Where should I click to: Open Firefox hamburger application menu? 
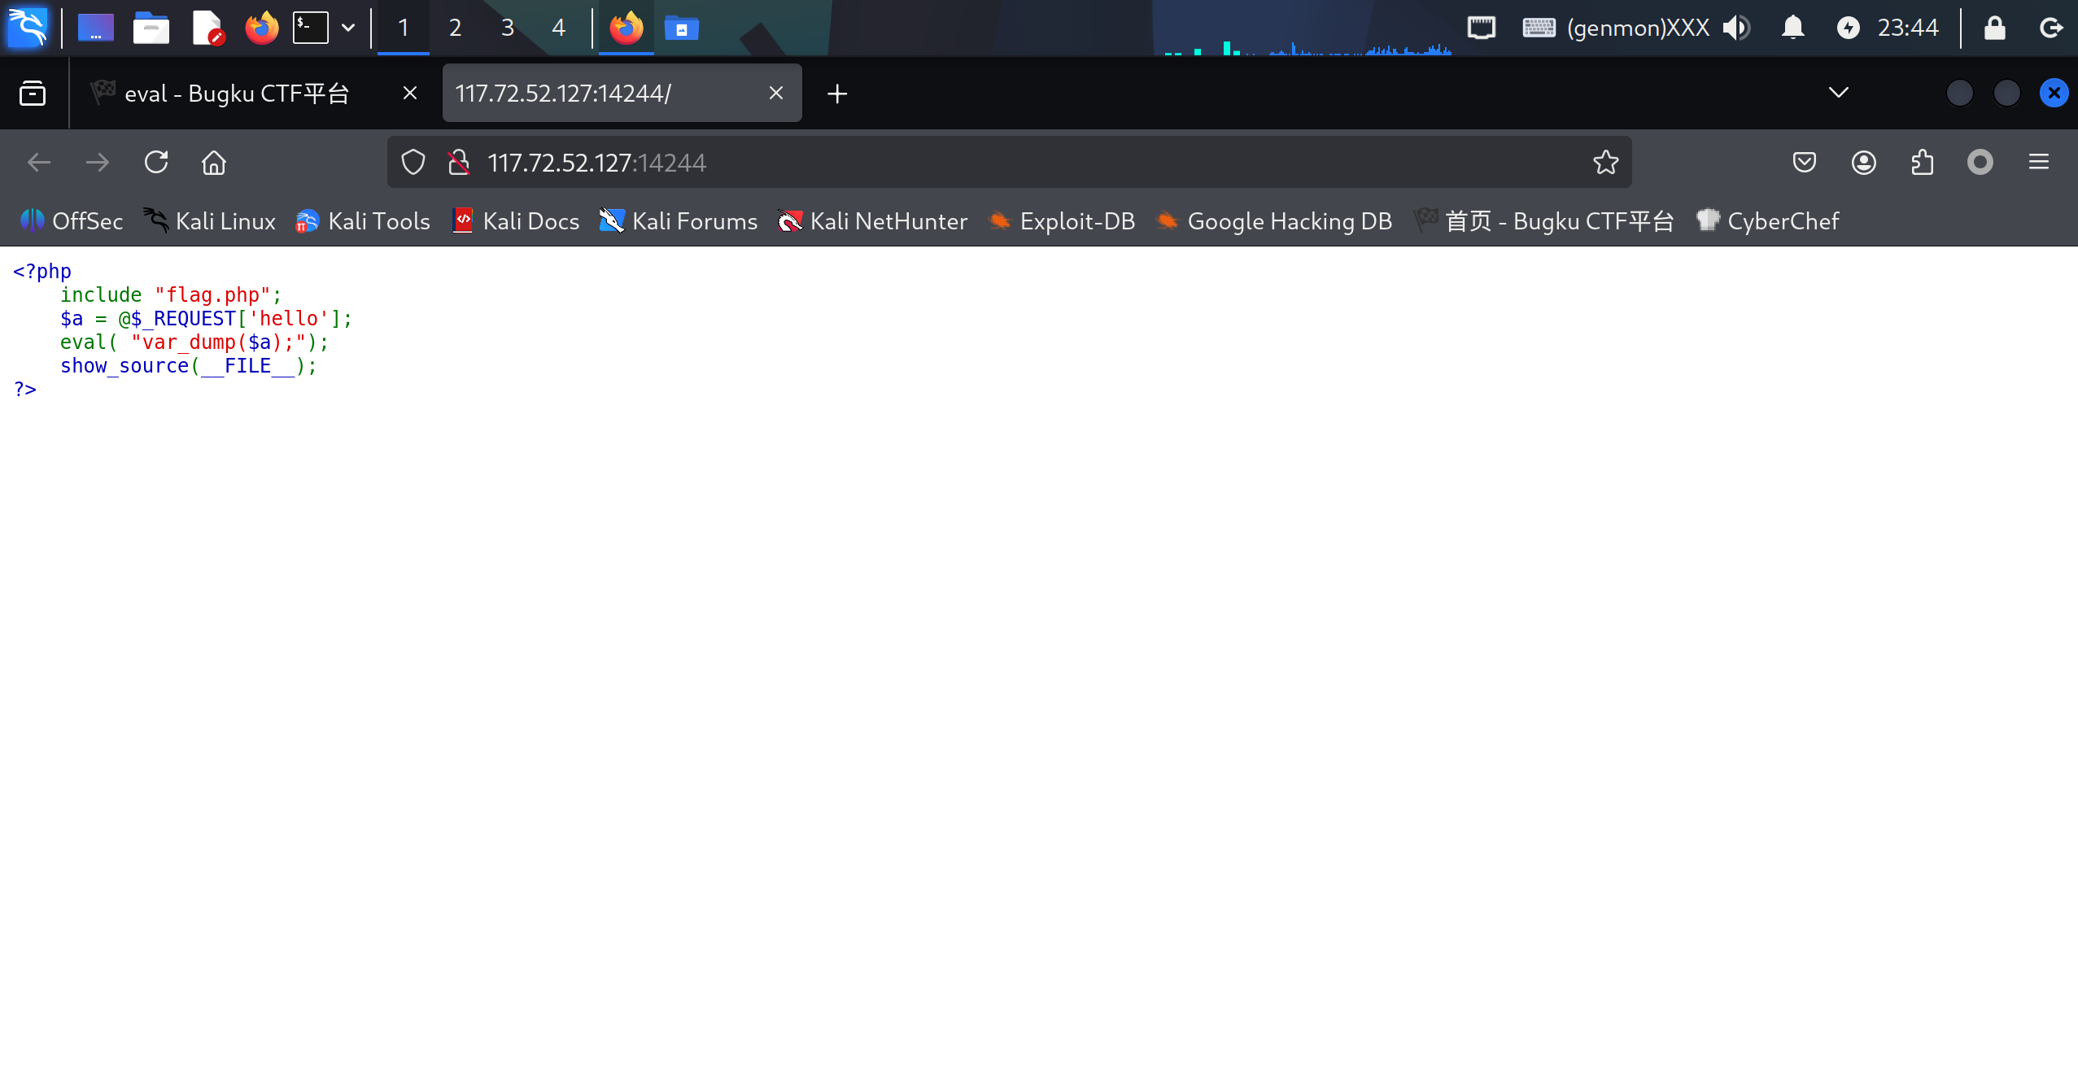pyautogui.click(x=2038, y=163)
